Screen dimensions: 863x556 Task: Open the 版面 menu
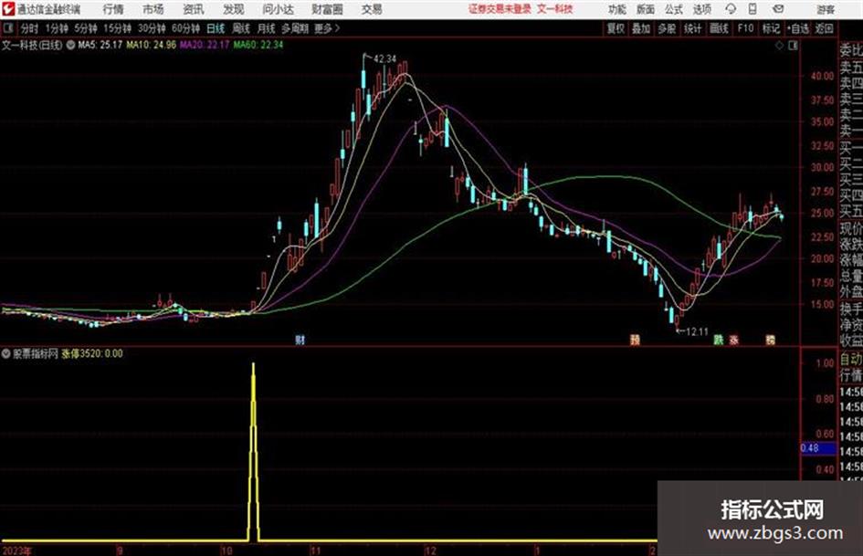(646, 9)
